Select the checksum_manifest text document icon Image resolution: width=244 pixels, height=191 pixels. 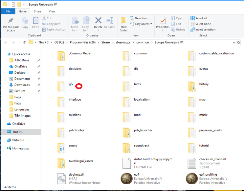point(192,163)
